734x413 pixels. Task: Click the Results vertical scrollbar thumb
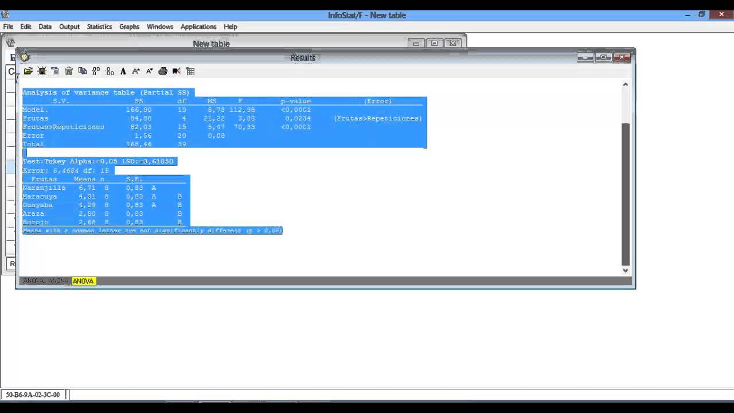tap(626, 193)
